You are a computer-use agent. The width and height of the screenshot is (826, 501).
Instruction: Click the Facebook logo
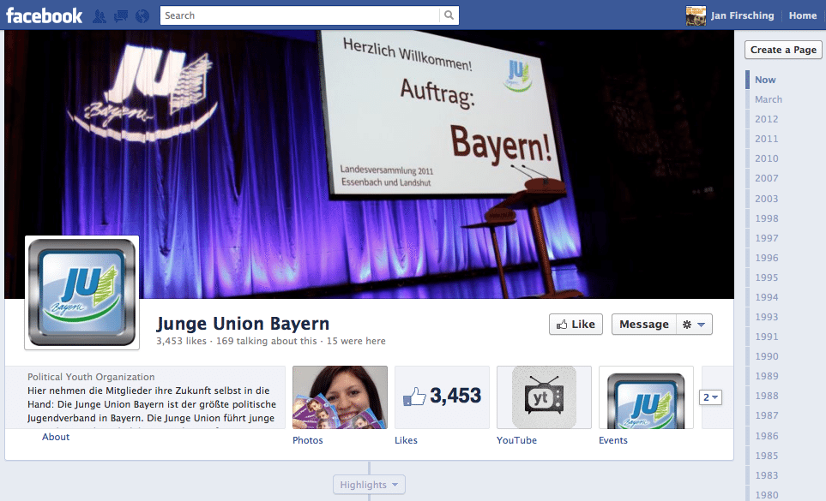(x=45, y=15)
